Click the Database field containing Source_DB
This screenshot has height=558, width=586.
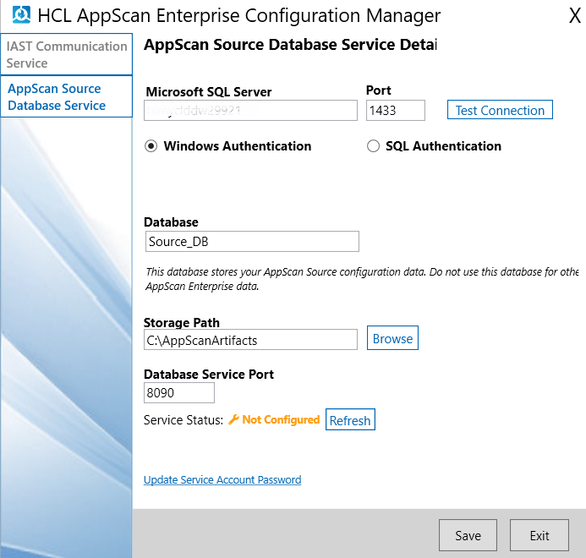251,242
